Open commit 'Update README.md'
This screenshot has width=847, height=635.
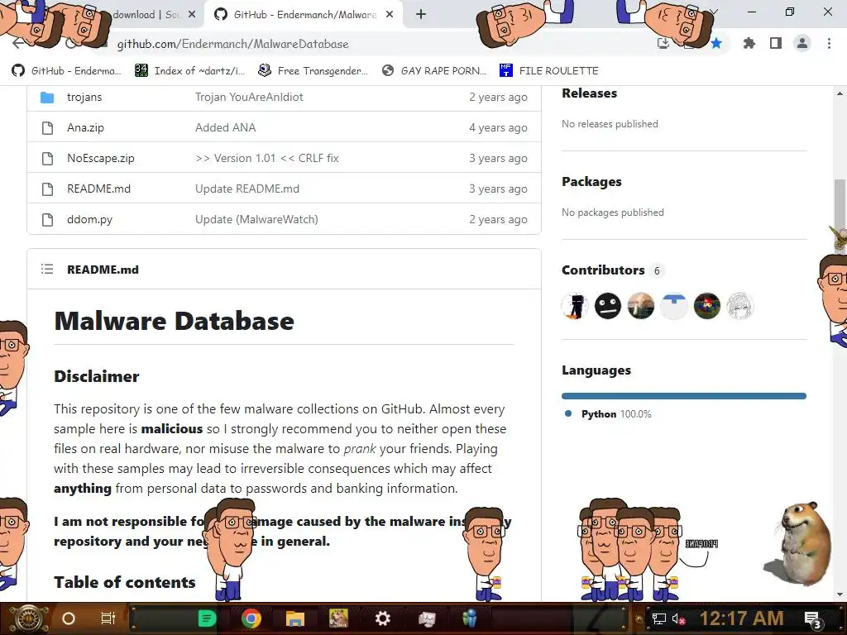(246, 189)
